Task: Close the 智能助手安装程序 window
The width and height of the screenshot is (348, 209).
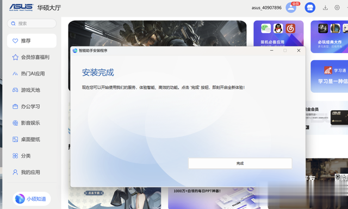Action: coord(299,50)
